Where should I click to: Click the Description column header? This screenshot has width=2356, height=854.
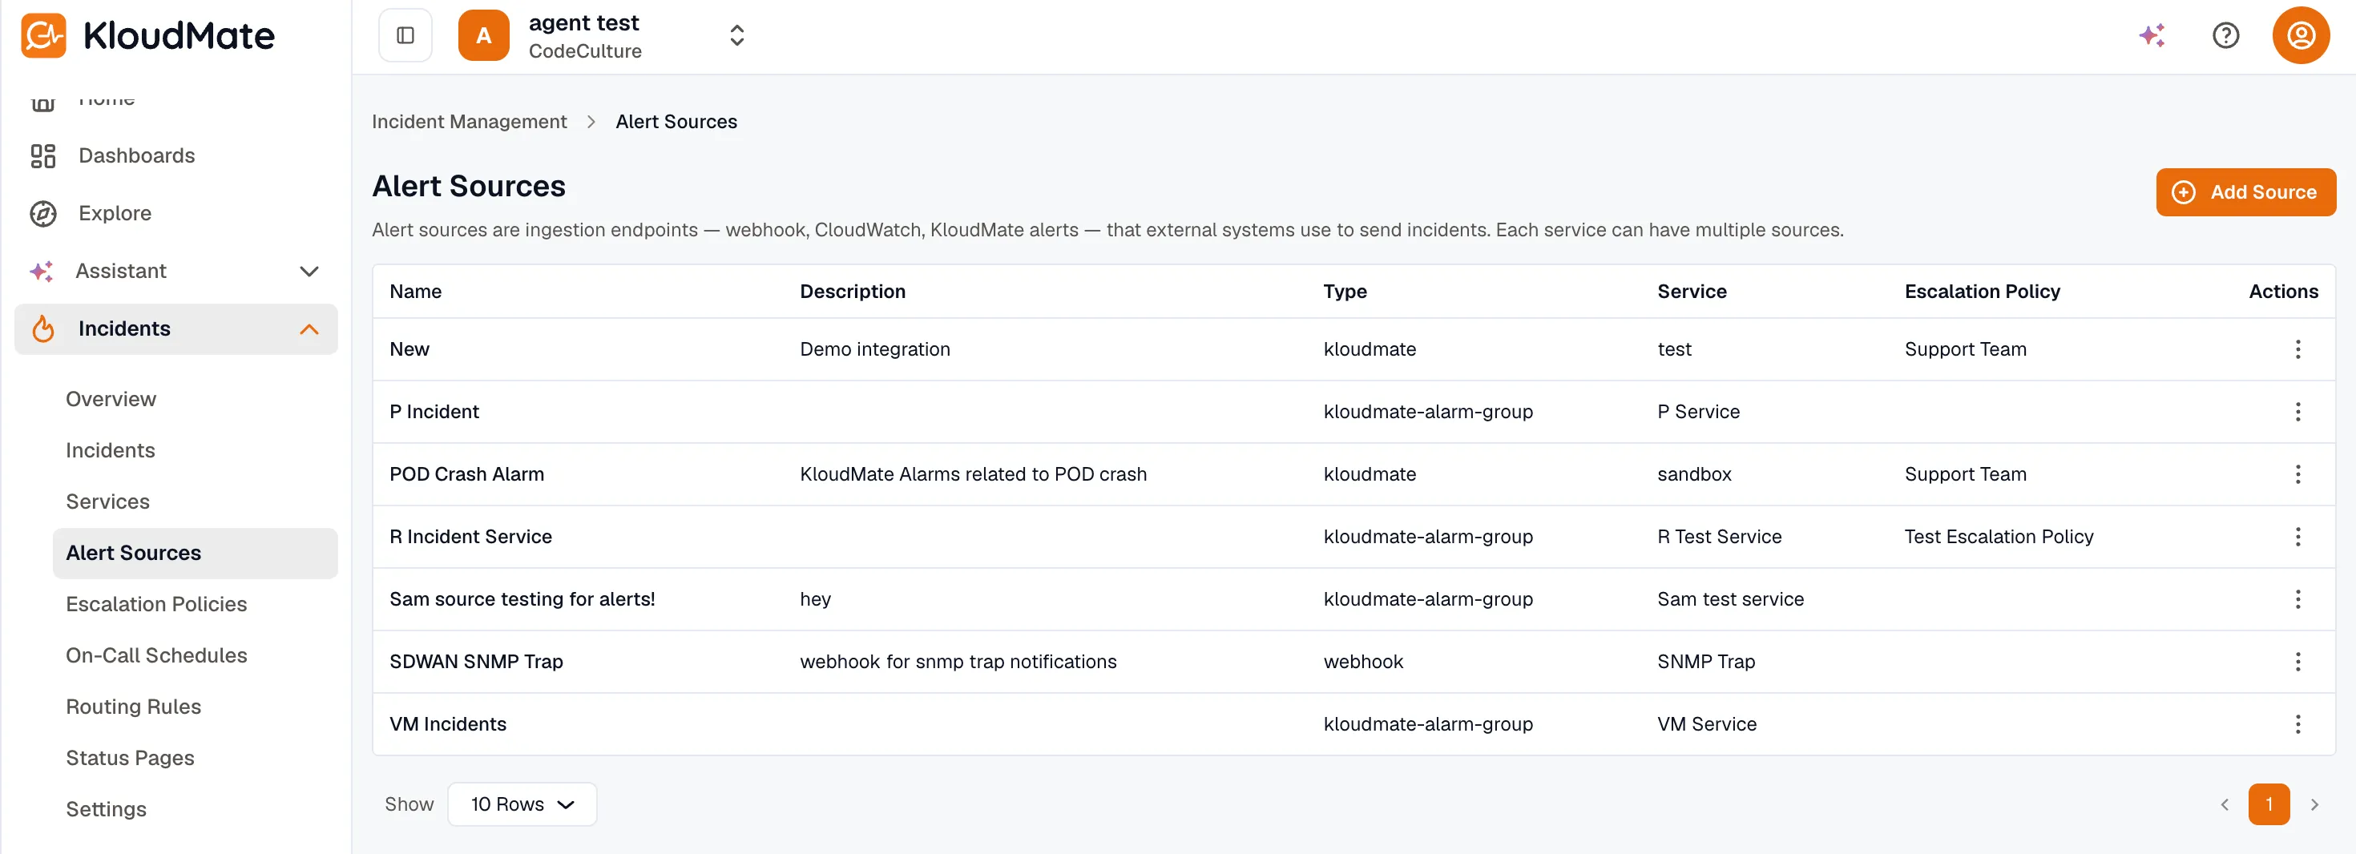point(853,291)
